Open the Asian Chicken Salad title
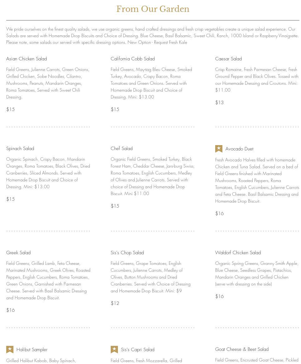This screenshot has width=301, height=364. (x=27, y=59)
